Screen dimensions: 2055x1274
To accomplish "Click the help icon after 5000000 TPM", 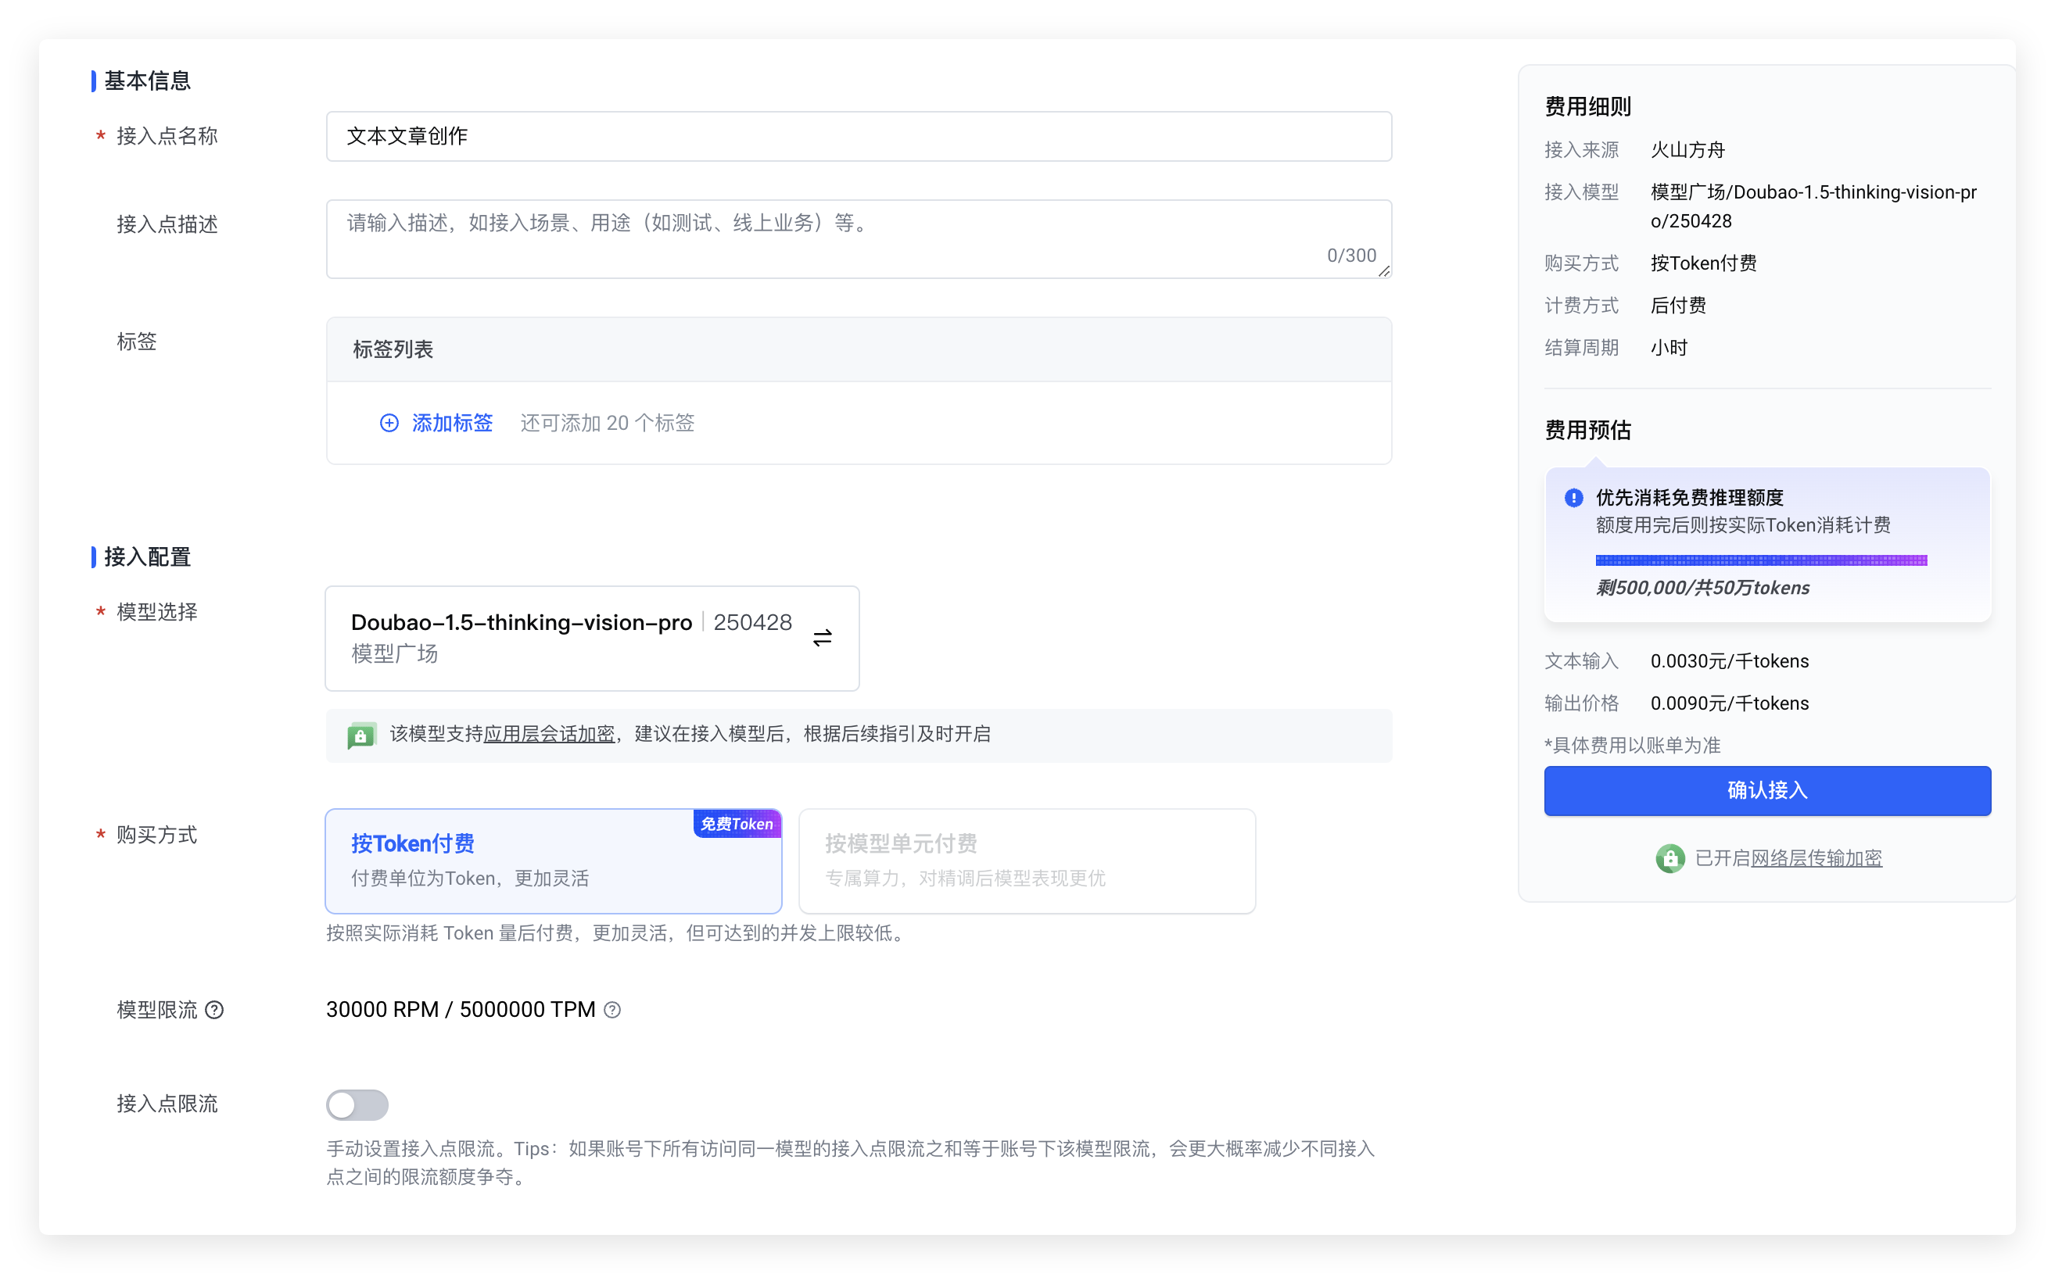I will coord(613,1009).
